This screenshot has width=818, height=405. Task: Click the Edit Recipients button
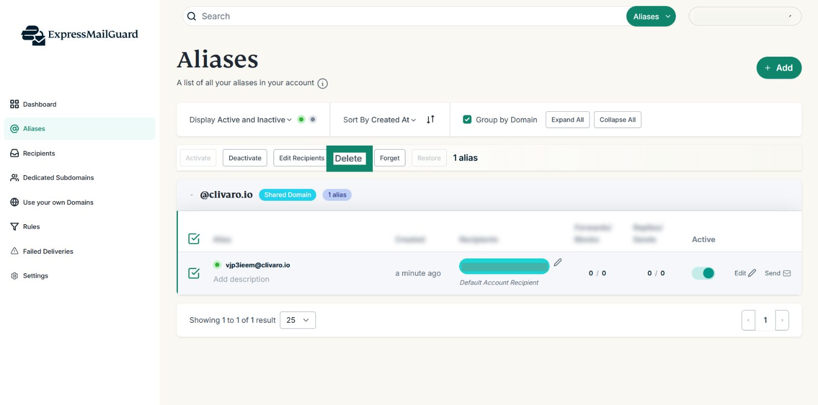pos(302,158)
